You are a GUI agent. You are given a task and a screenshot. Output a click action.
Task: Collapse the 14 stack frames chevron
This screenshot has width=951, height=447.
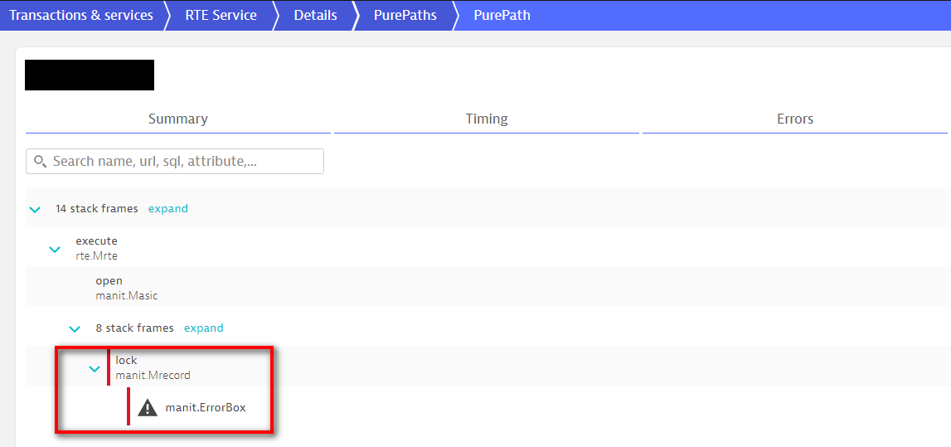[x=35, y=210]
